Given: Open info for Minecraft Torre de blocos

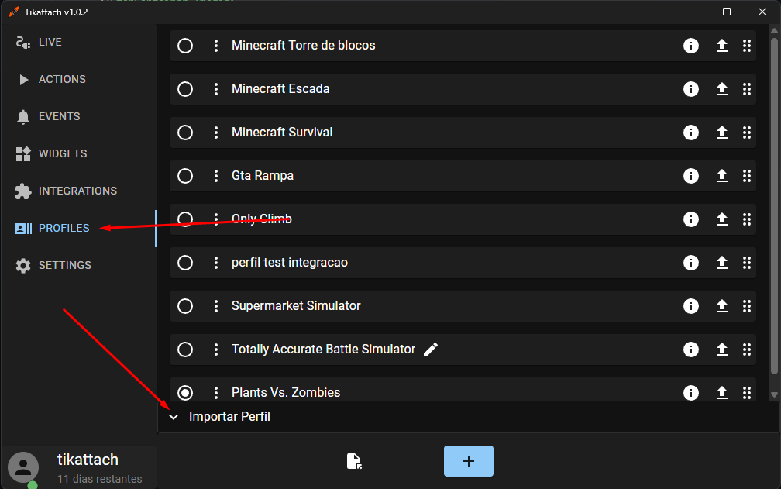Looking at the screenshot, I should (x=691, y=46).
